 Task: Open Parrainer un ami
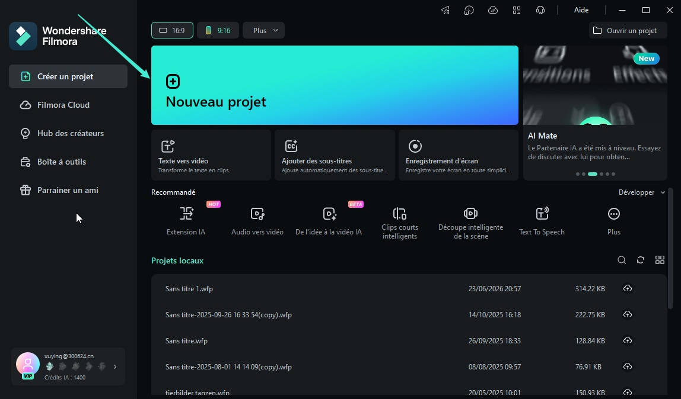pos(68,190)
